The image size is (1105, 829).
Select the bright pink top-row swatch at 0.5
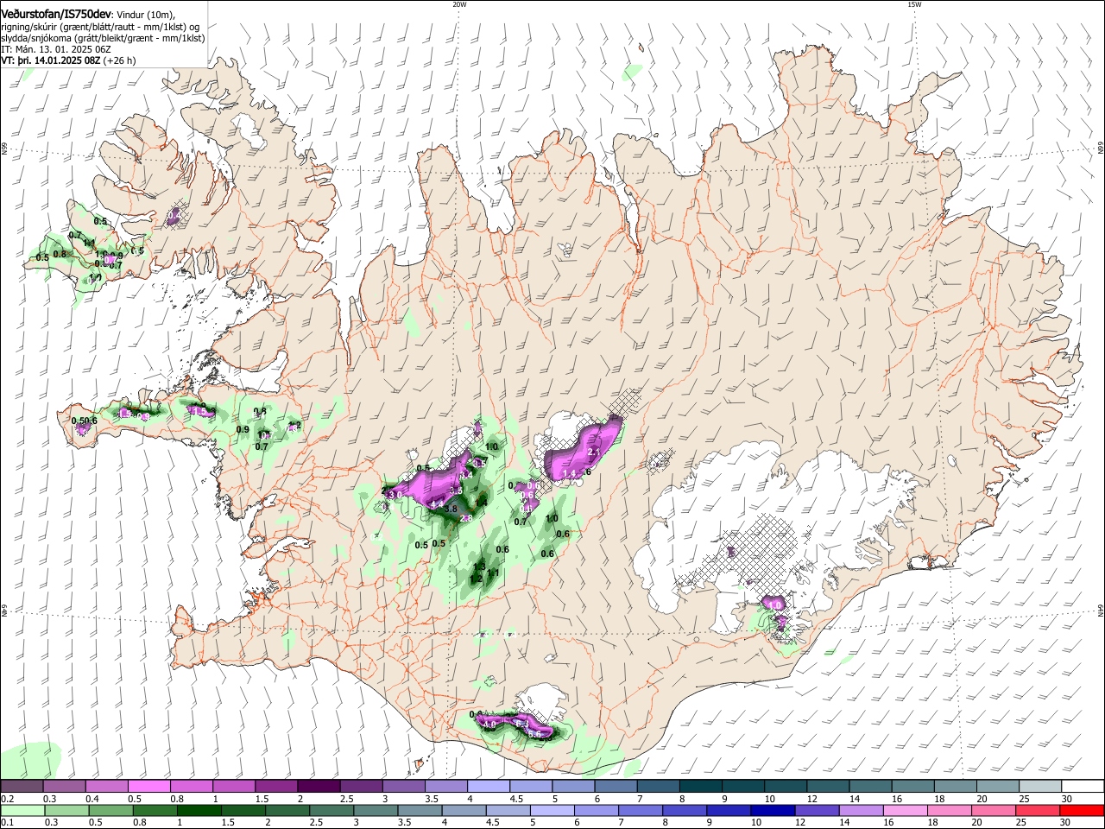coord(149,787)
